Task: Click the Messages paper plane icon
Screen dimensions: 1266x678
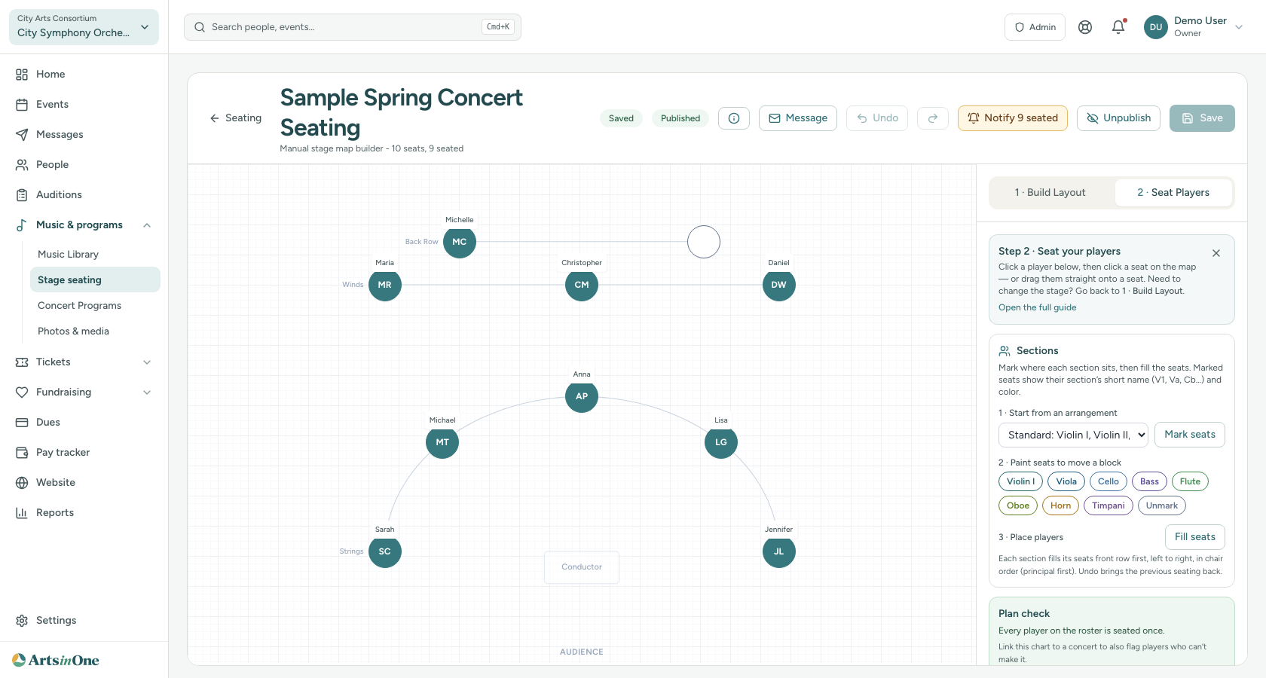Action: 22,135
